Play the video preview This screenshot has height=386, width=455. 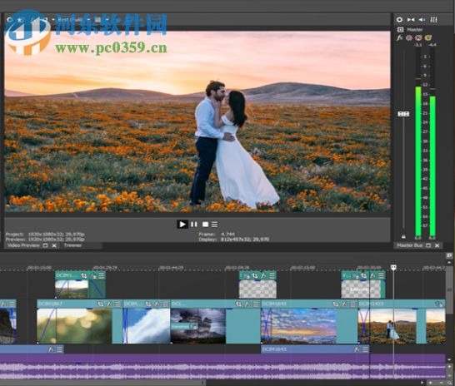point(182,225)
